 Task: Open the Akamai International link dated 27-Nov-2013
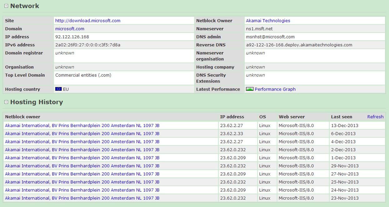click(x=82, y=174)
